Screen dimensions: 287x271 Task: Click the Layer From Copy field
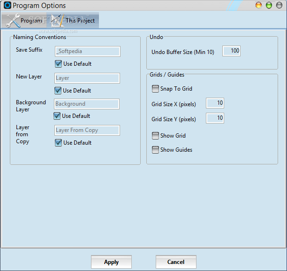pyautogui.click(x=87, y=130)
